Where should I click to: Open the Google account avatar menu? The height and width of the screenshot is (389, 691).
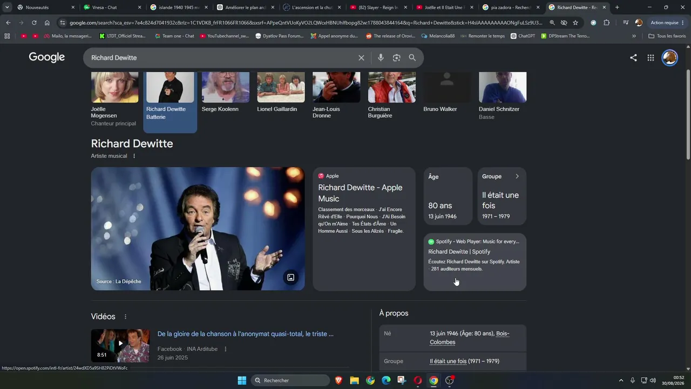670,58
